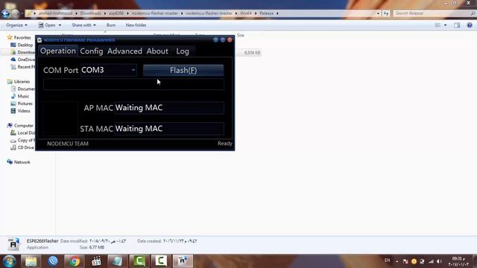
Task: Toggle the preview pane icon
Action: tap(457, 25)
